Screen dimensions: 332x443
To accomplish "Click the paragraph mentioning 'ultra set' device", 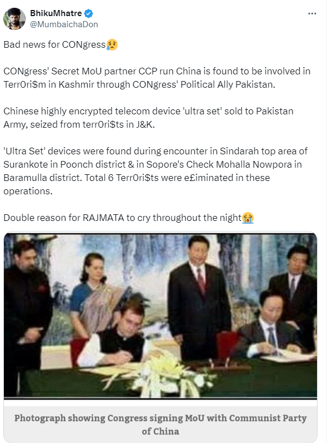I will pos(148,118).
